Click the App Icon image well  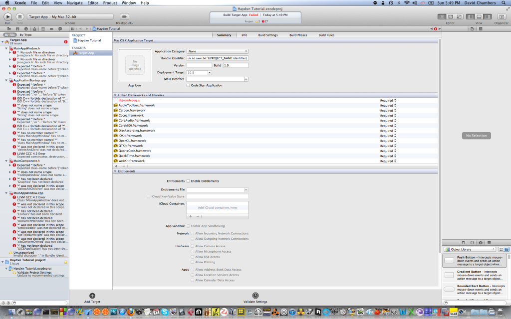click(135, 65)
